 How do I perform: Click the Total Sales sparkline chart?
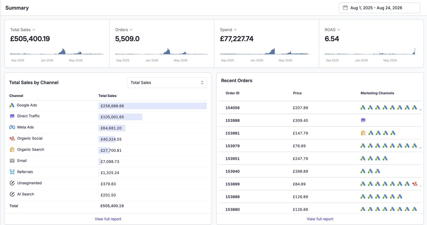point(57,51)
